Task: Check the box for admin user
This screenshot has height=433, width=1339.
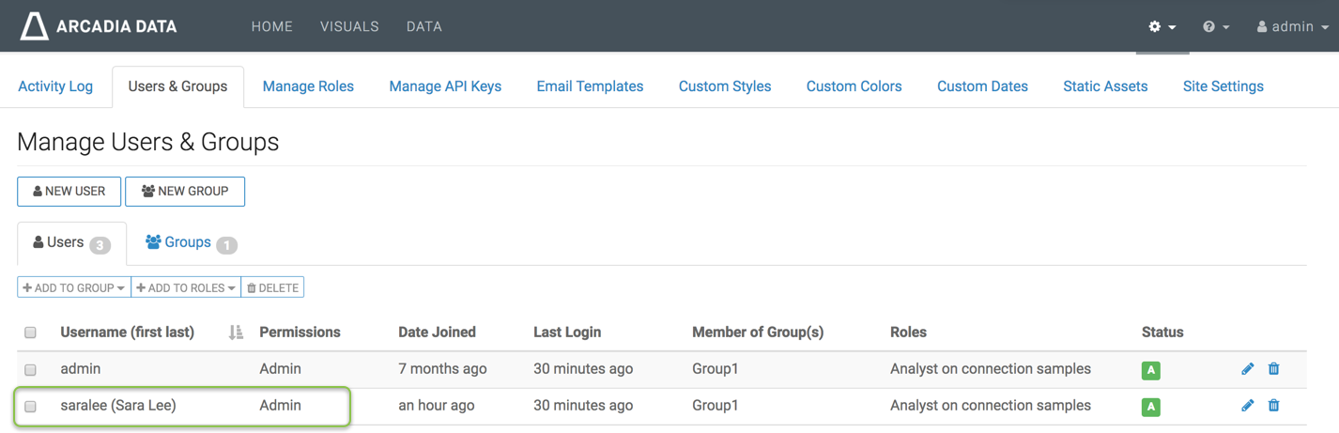Action: click(30, 370)
